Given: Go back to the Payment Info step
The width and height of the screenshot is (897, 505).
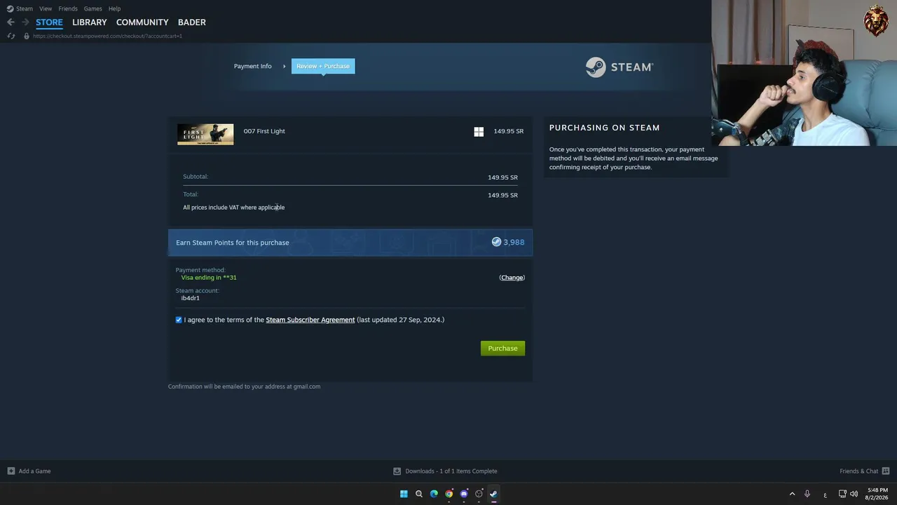Looking at the screenshot, I should (x=252, y=66).
